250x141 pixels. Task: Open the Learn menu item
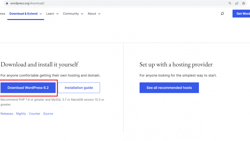pos(50,14)
